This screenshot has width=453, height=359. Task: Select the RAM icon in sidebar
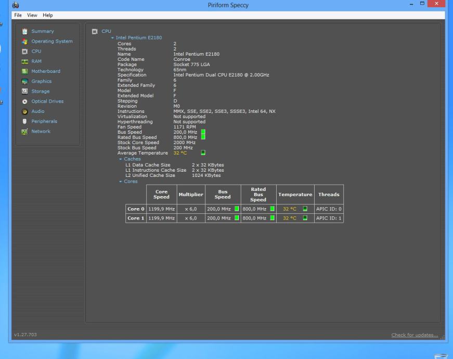24,61
